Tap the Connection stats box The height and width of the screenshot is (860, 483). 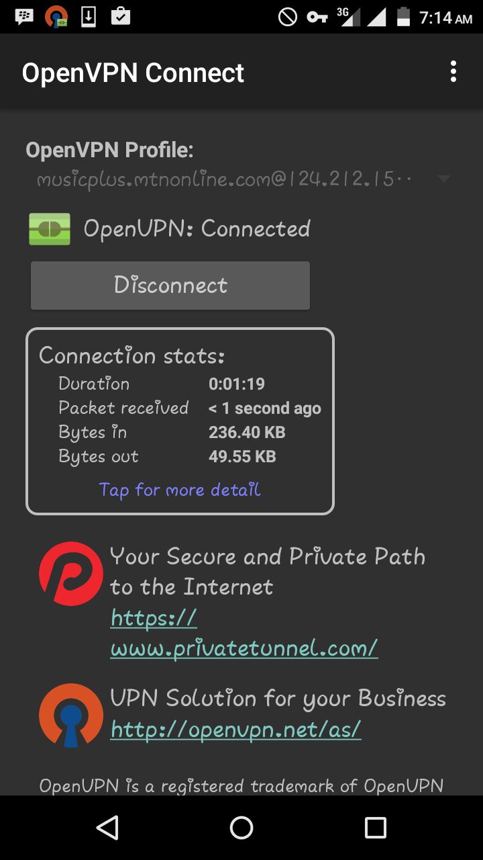pyautogui.click(x=180, y=421)
